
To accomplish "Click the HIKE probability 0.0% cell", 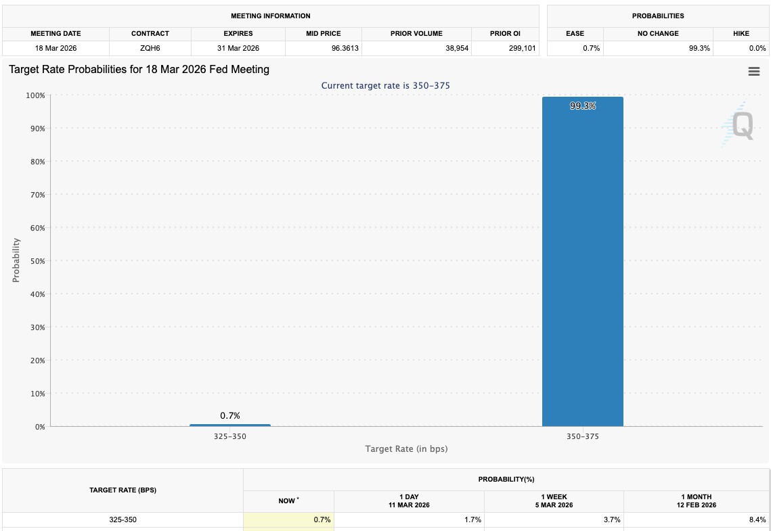I will 741,48.
